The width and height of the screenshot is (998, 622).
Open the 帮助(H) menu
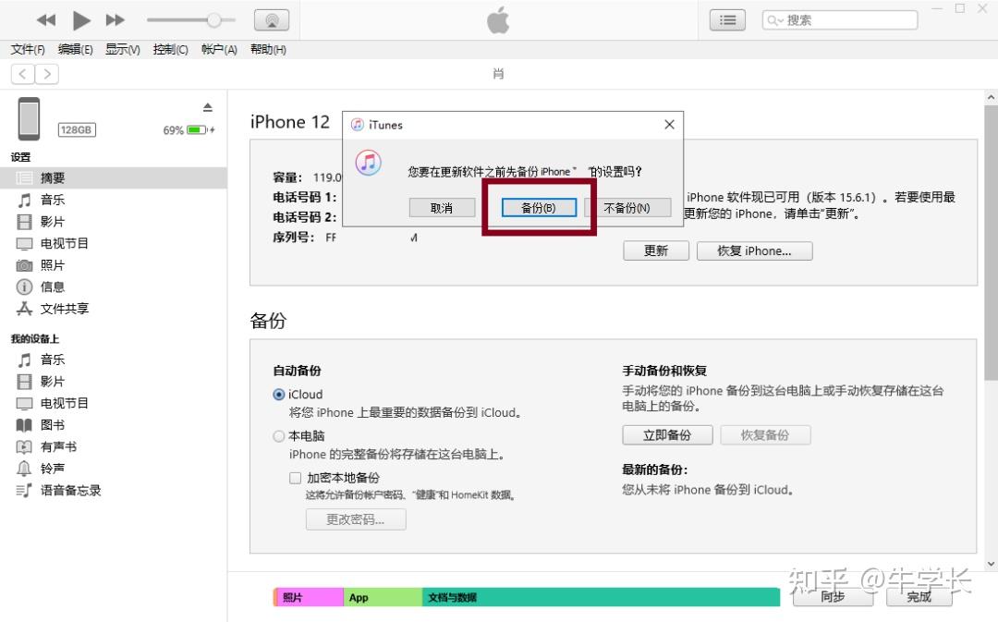268,50
